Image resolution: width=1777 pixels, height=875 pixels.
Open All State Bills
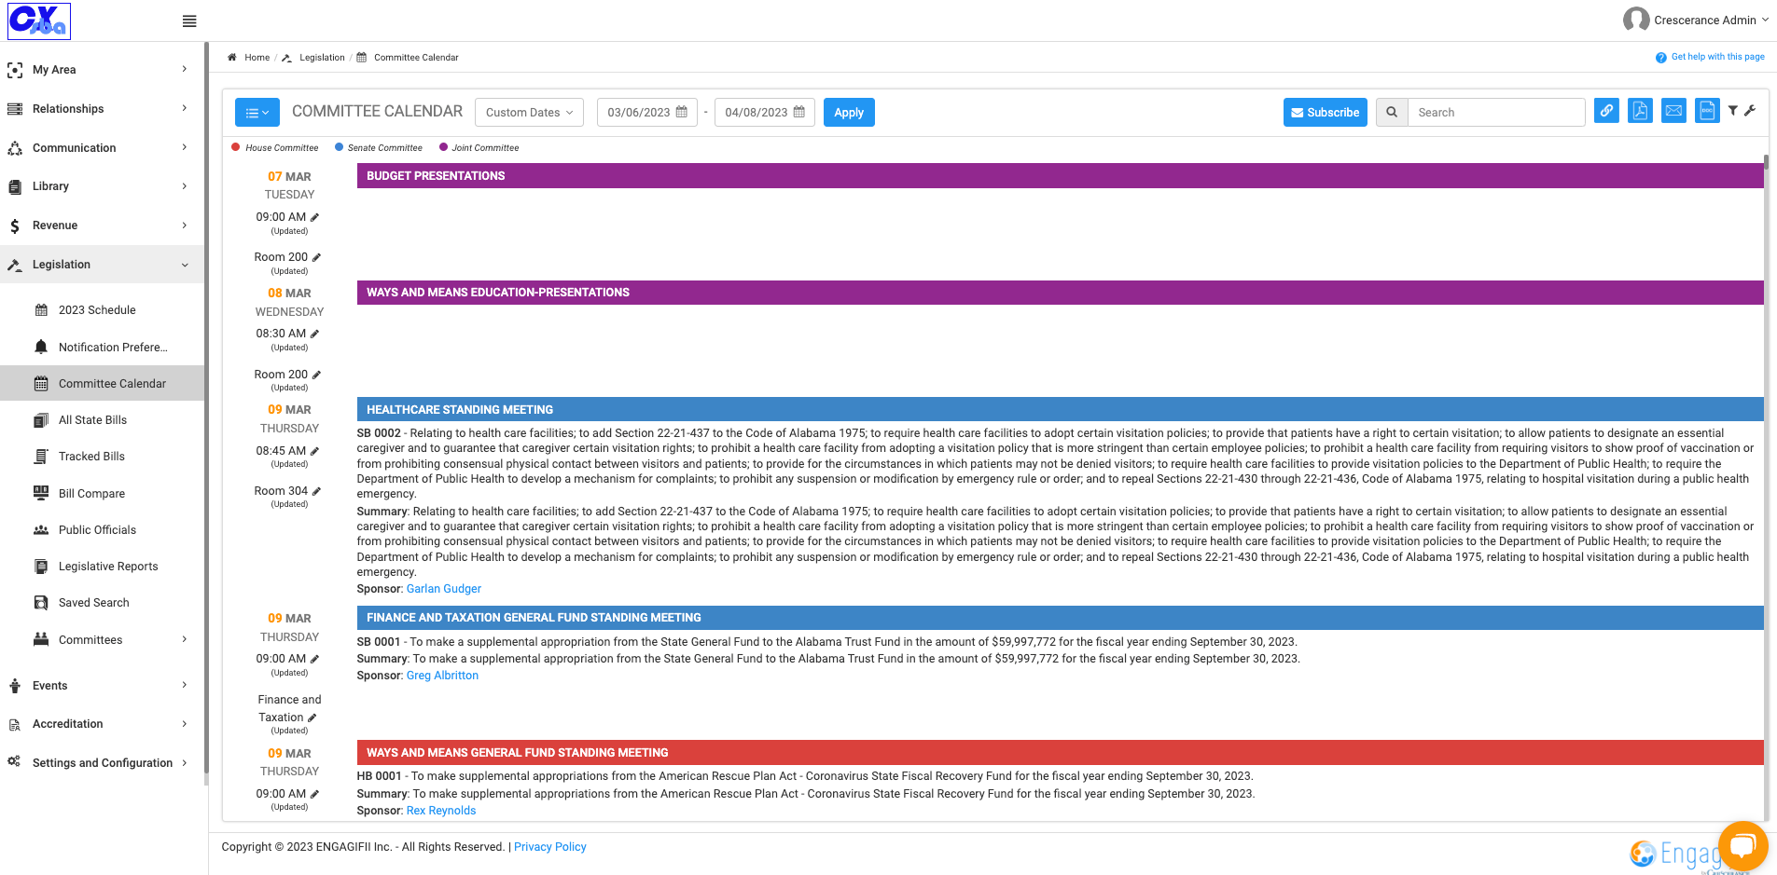(92, 420)
